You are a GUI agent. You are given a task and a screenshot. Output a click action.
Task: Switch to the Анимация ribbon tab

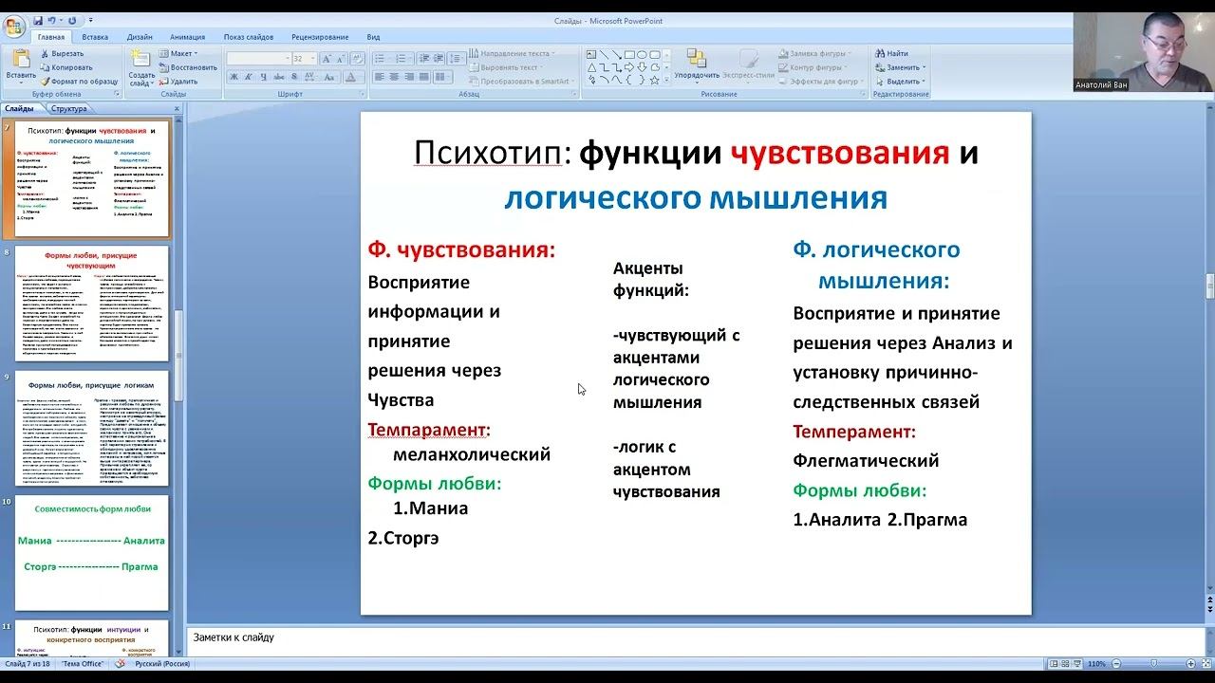tap(187, 37)
